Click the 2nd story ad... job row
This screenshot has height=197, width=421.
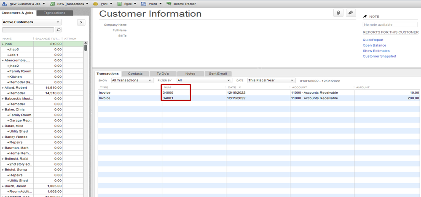coord(42,164)
